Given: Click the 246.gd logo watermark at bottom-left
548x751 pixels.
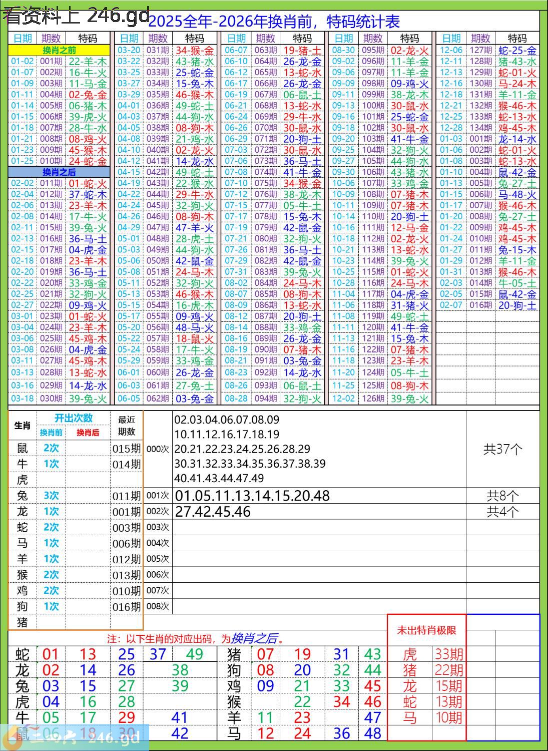Looking at the screenshot, I should [75, 737].
